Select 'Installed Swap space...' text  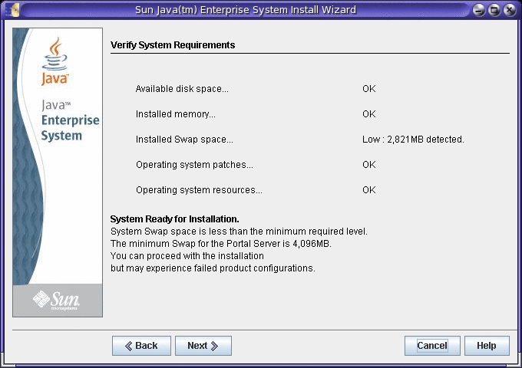184,140
